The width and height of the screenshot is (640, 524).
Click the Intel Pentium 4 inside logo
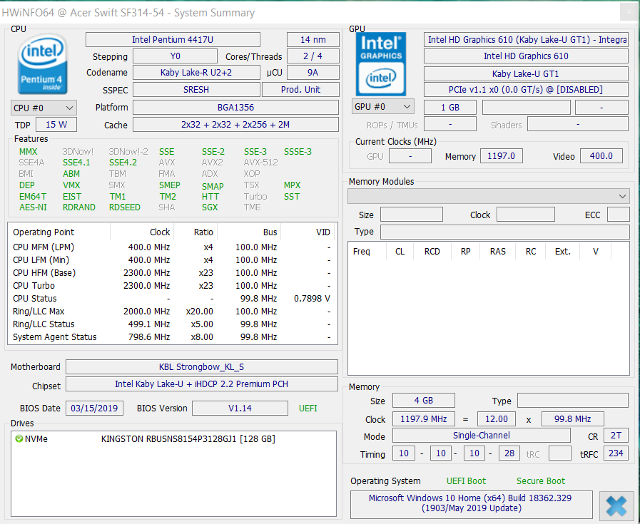(x=42, y=63)
